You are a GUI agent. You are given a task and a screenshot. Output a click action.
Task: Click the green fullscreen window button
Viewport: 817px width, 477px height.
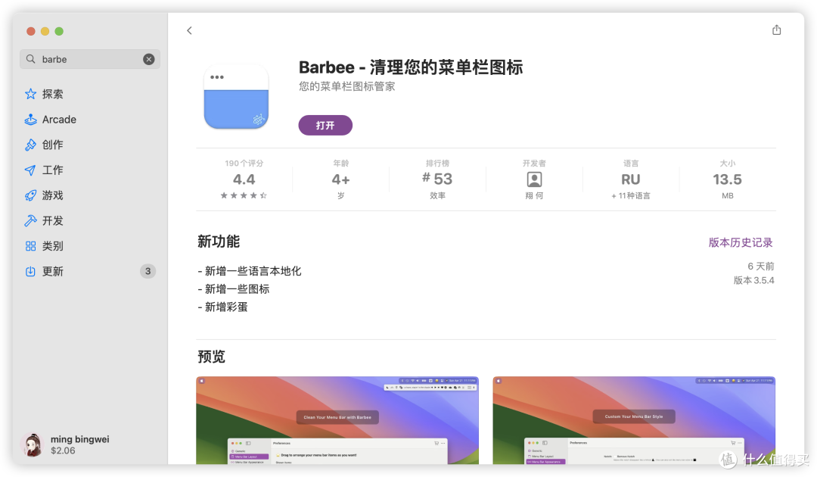pos(60,31)
